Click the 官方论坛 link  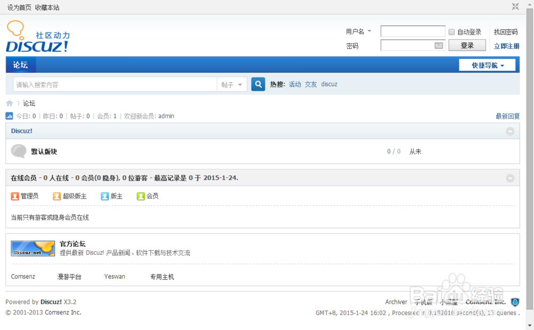73,244
